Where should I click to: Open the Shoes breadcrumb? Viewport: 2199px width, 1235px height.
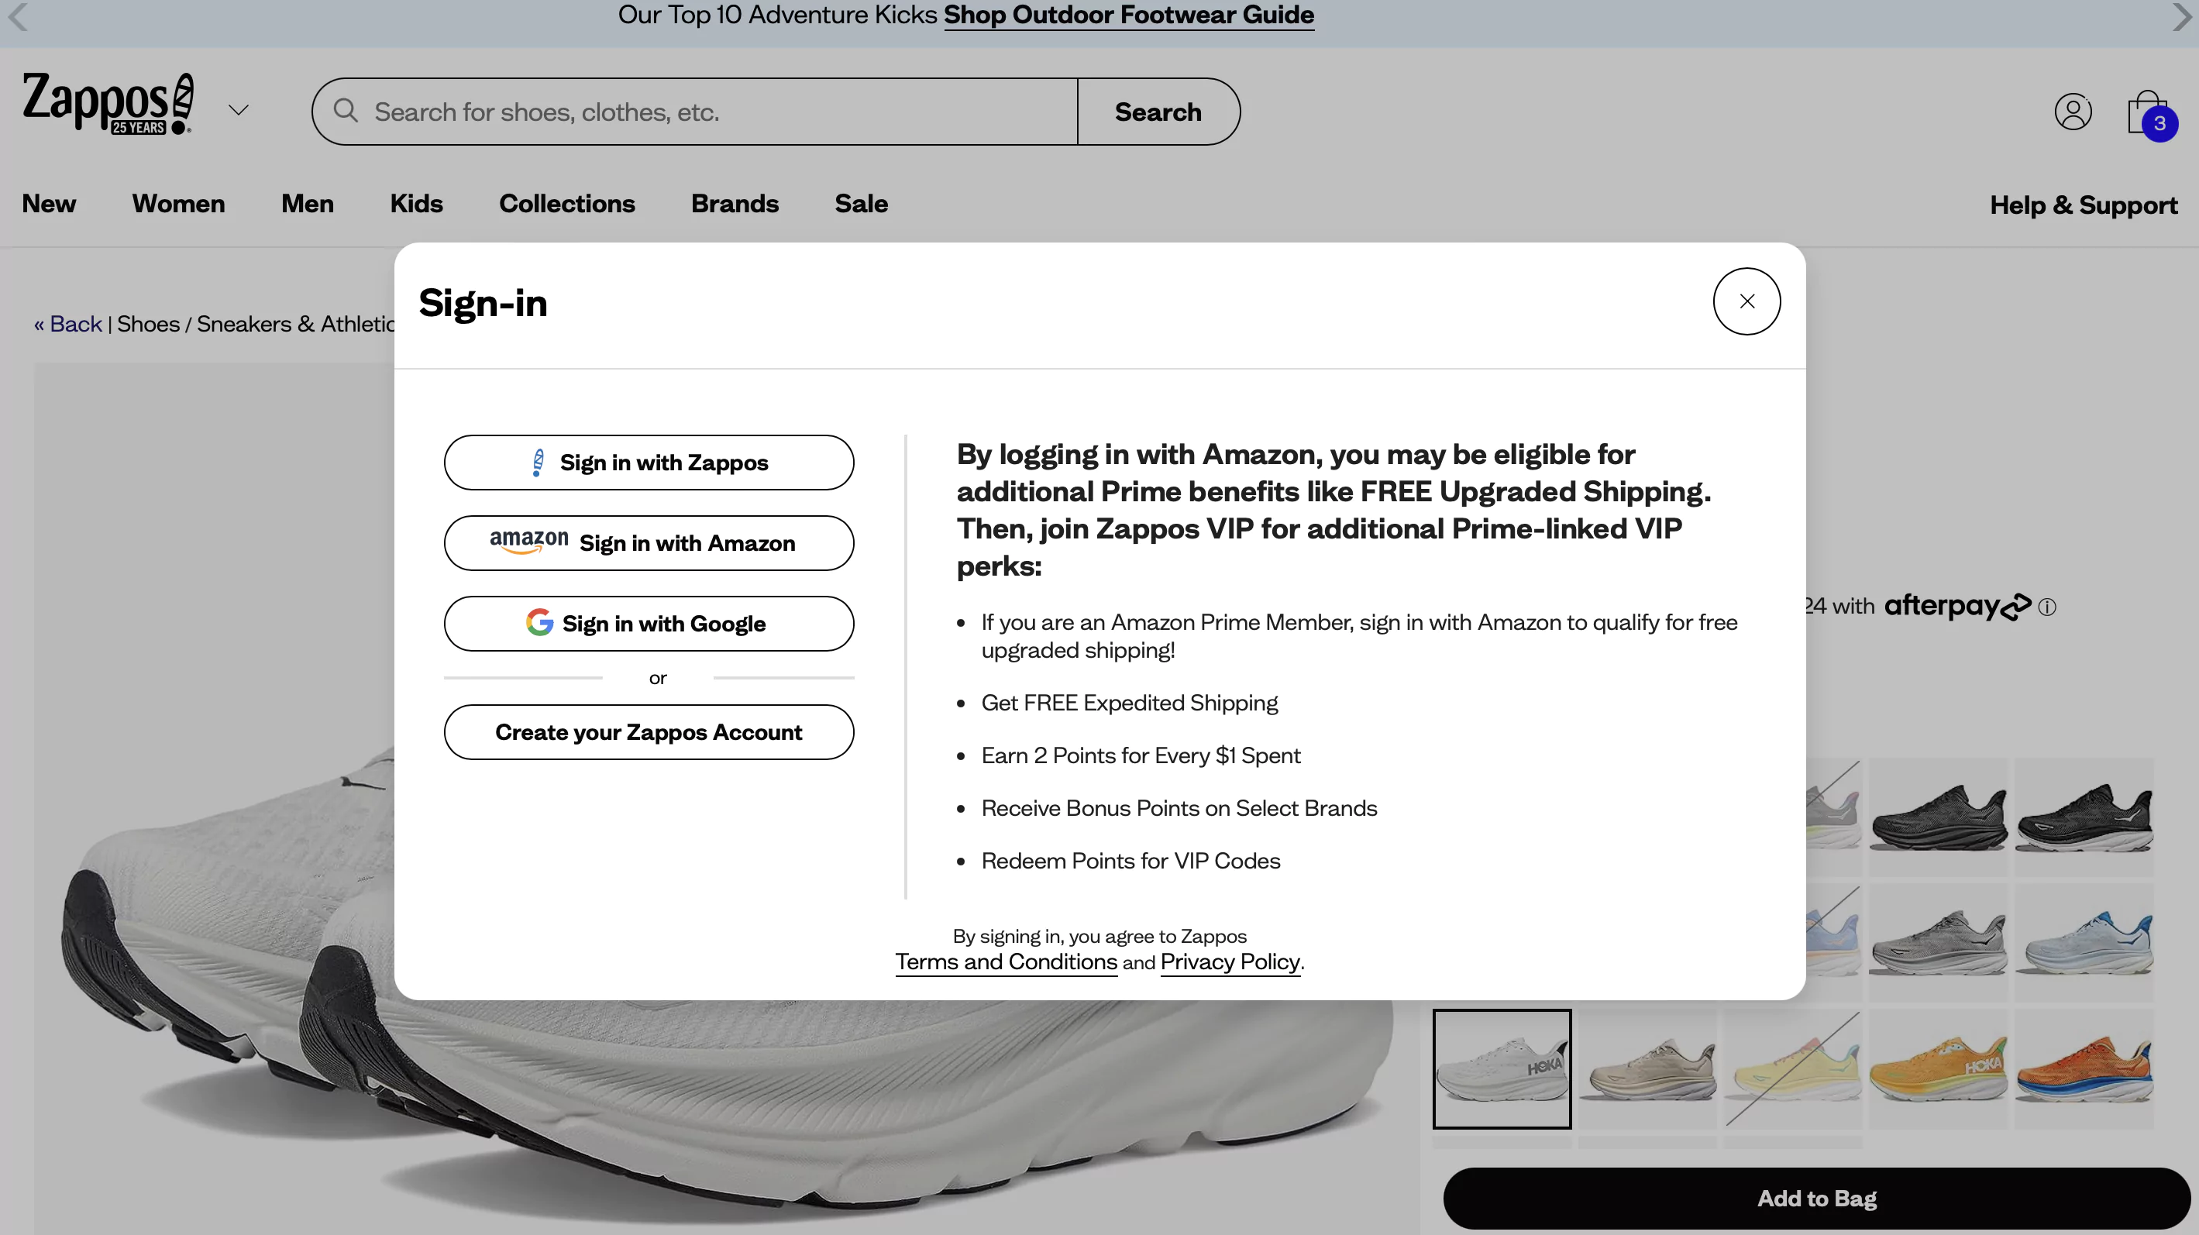click(x=149, y=325)
